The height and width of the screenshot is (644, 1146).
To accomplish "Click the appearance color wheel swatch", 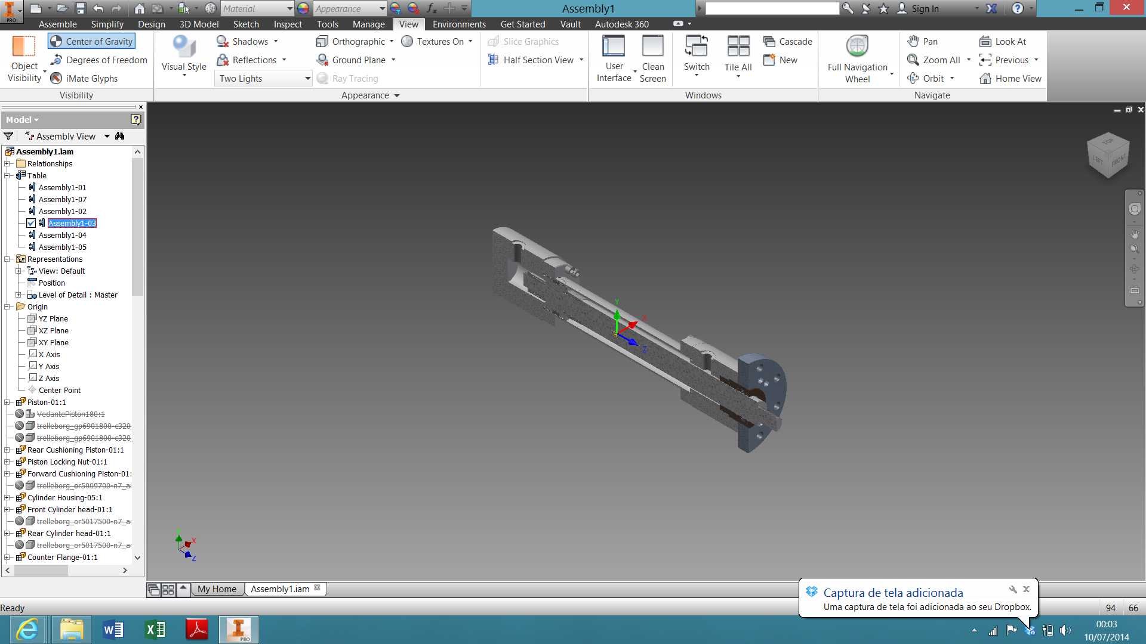I will coord(303,8).
